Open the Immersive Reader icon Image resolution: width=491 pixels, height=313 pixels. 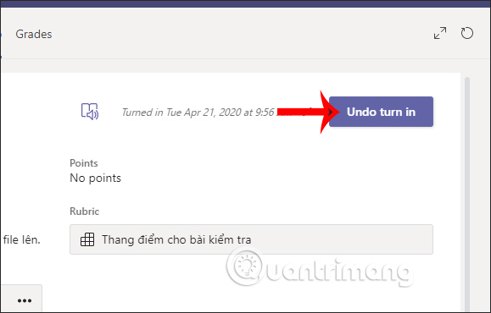(x=90, y=112)
